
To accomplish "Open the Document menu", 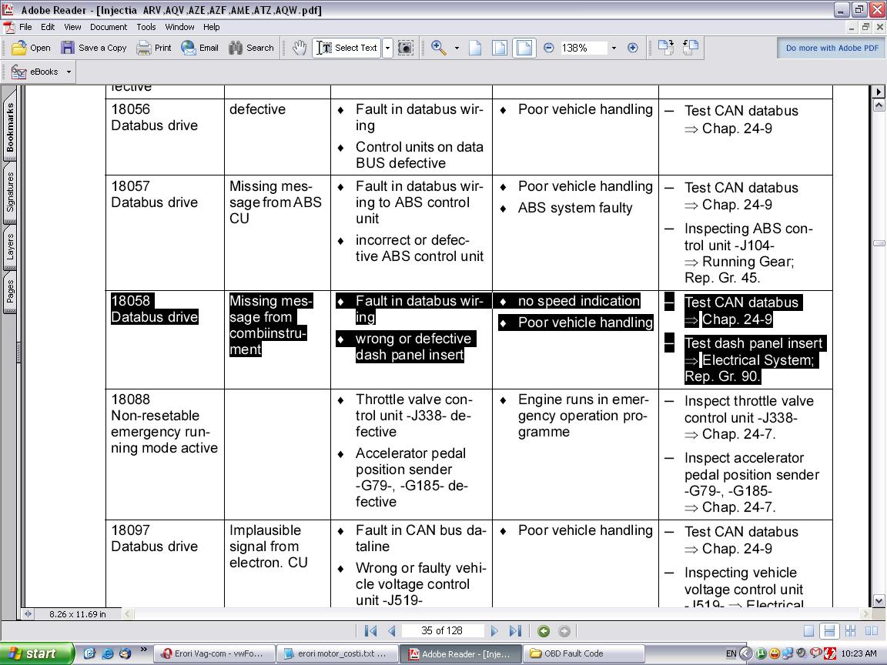I will pos(109,27).
